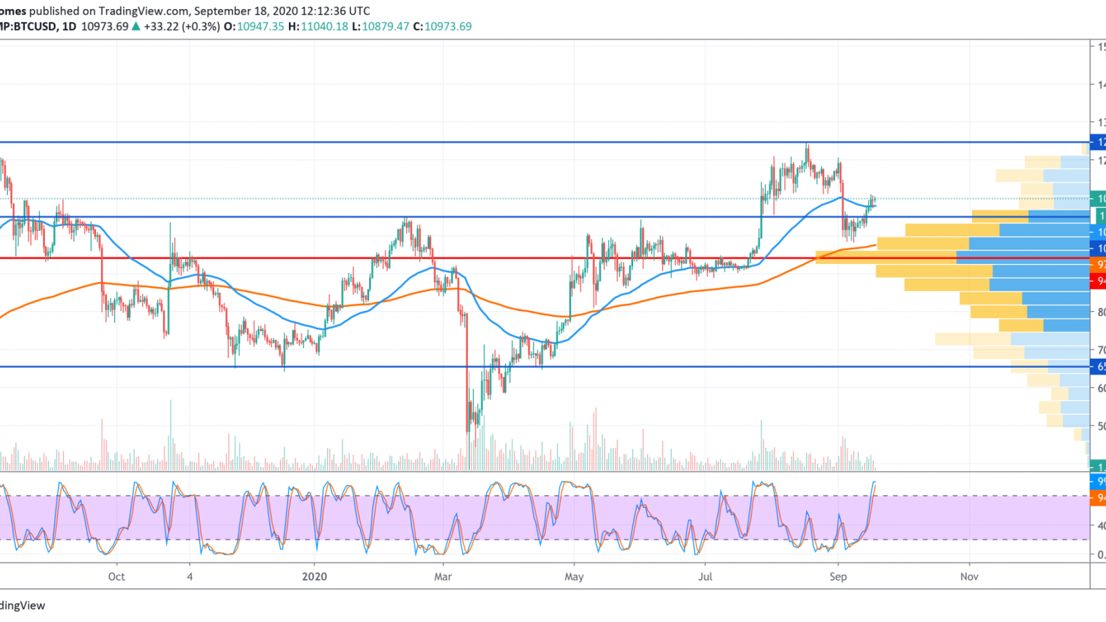Click the open value 10947.35
Viewport: 1106px width, 622px height.
point(260,26)
